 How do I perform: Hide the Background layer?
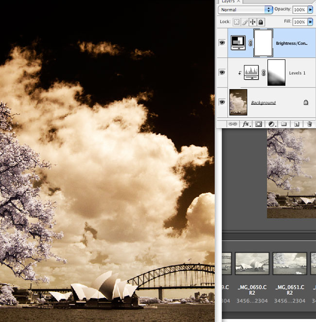coord(222,102)
